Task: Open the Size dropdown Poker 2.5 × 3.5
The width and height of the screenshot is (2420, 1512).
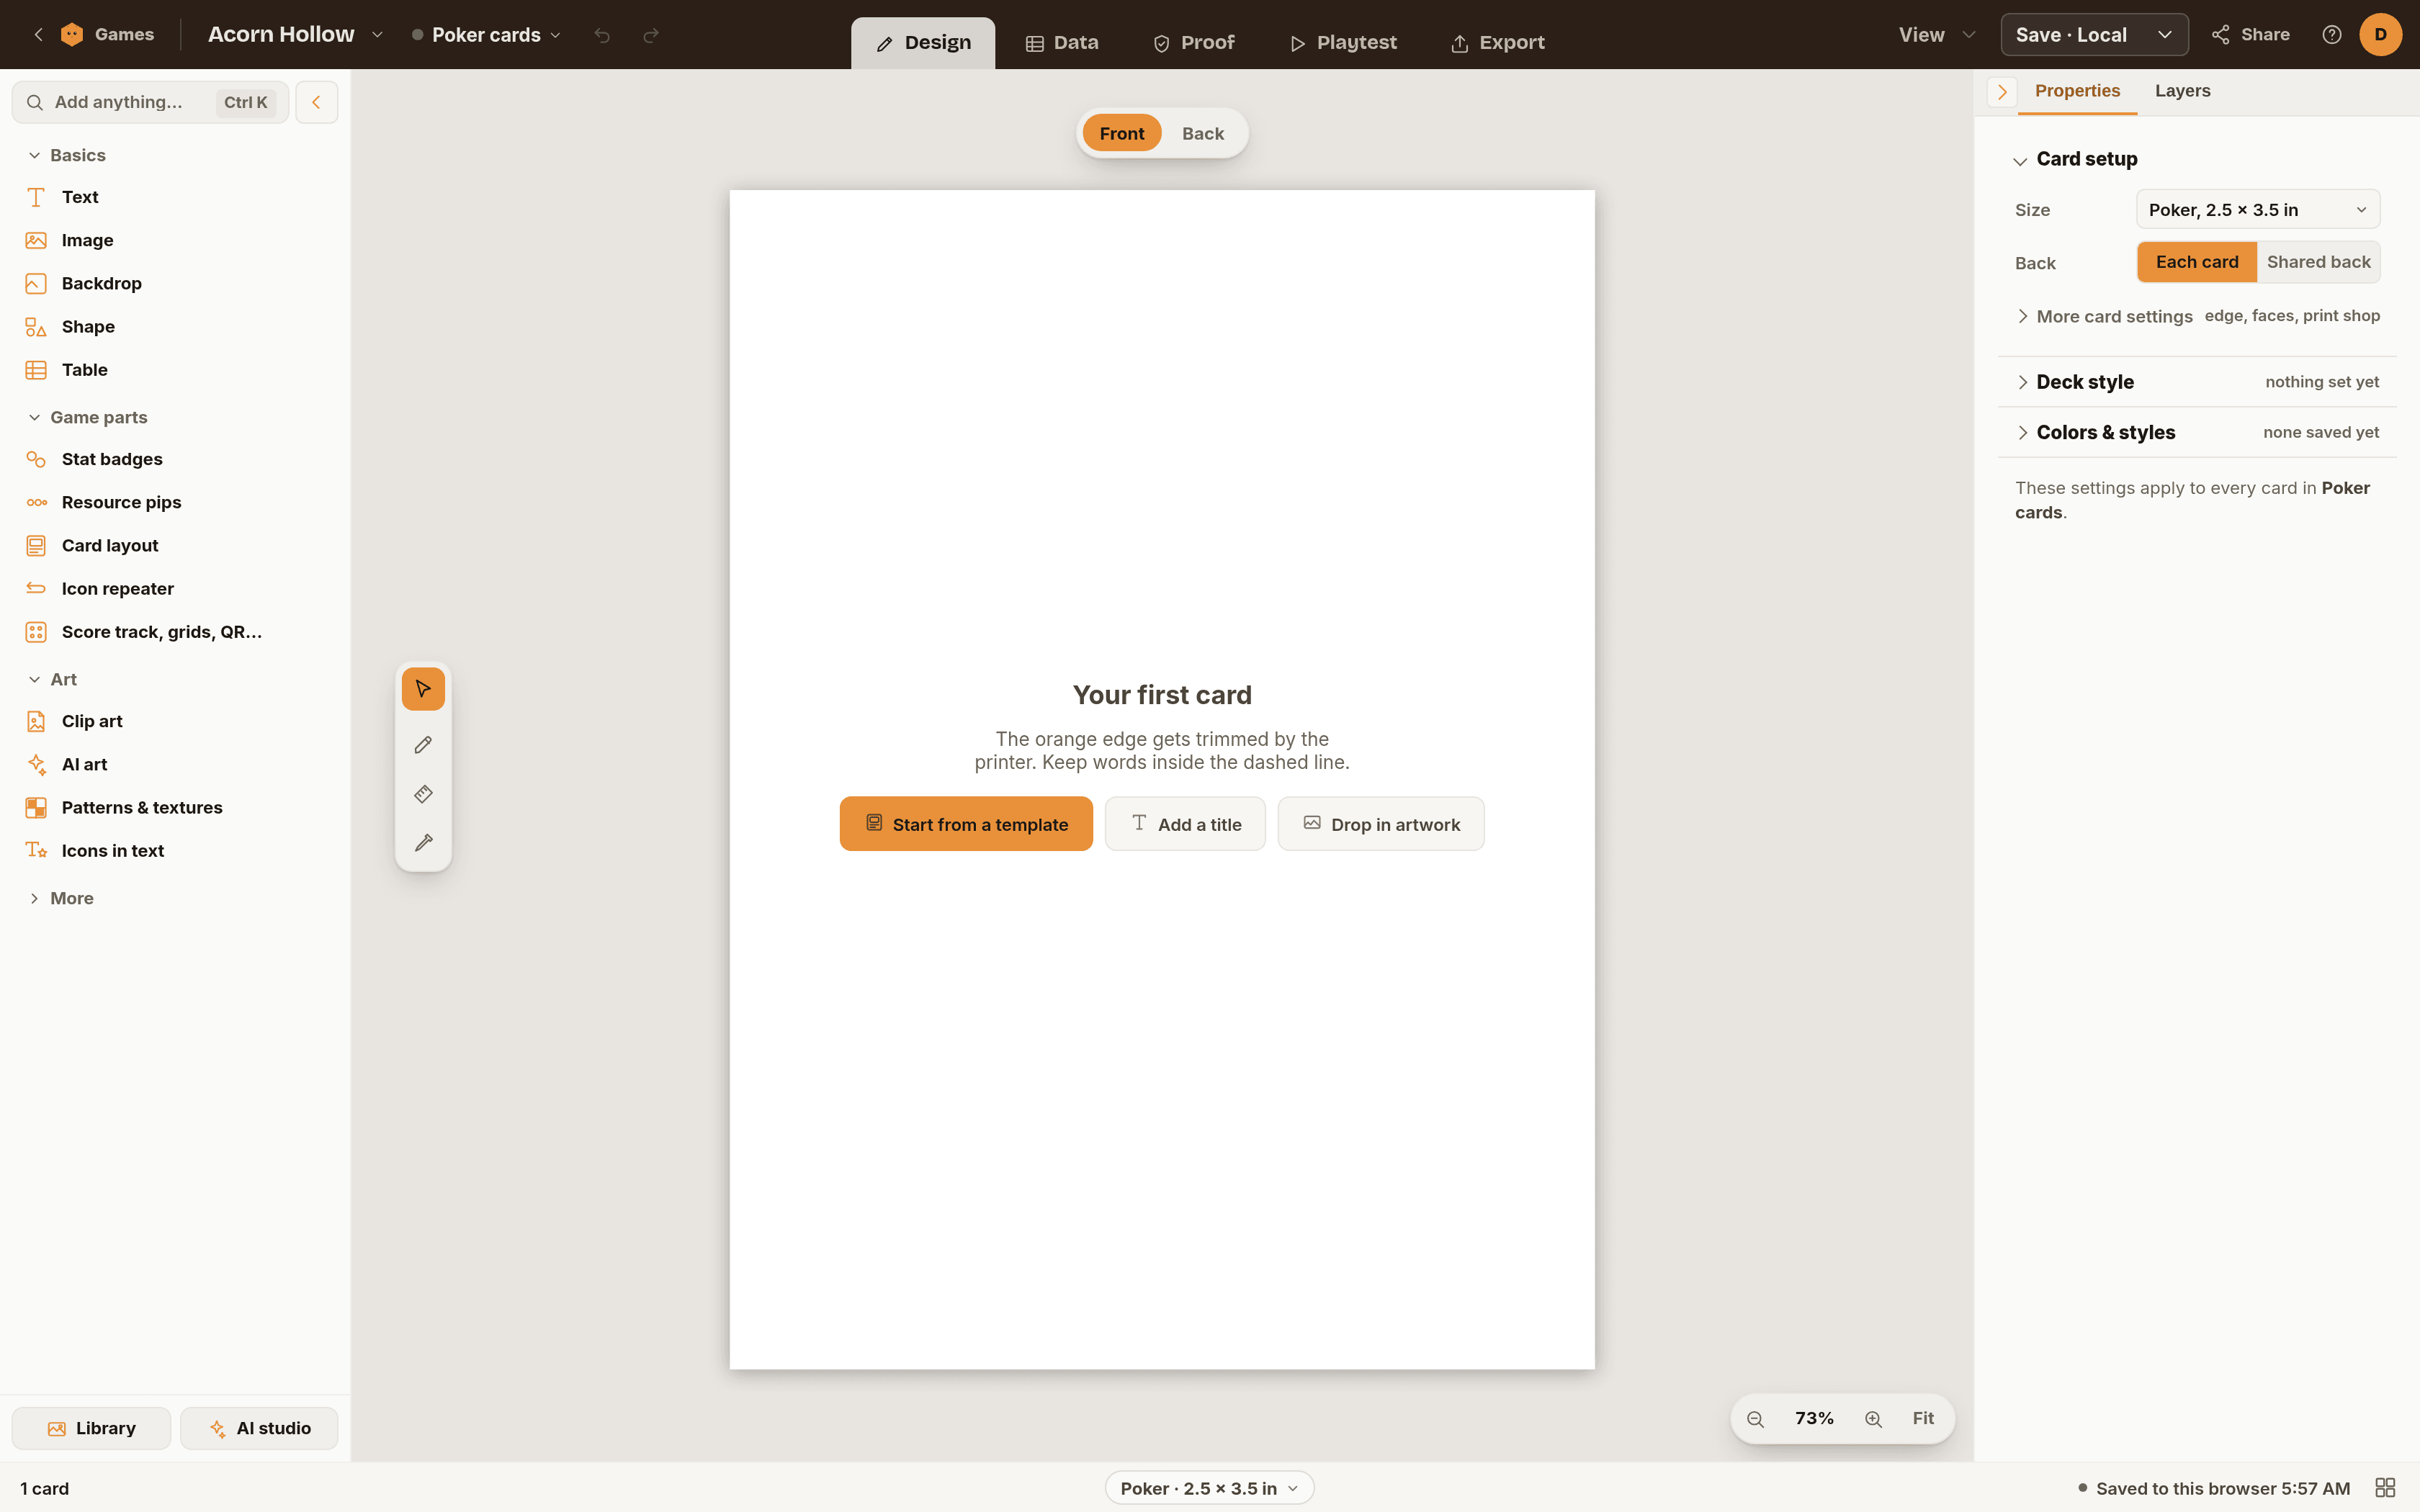Action: tap(2258, 210)
